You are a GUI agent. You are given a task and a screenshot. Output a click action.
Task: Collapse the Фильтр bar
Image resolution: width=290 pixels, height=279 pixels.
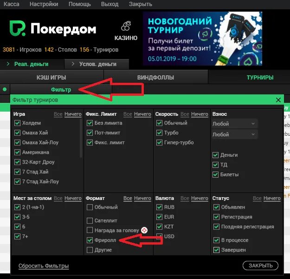(x=61, y=90)
